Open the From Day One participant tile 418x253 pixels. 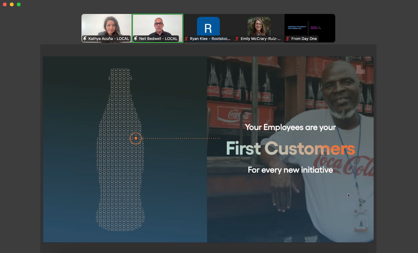[310, 28]
